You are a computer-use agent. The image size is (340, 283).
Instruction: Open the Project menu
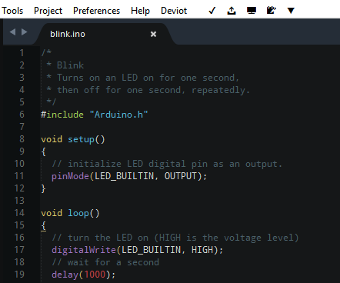(48, 11)
